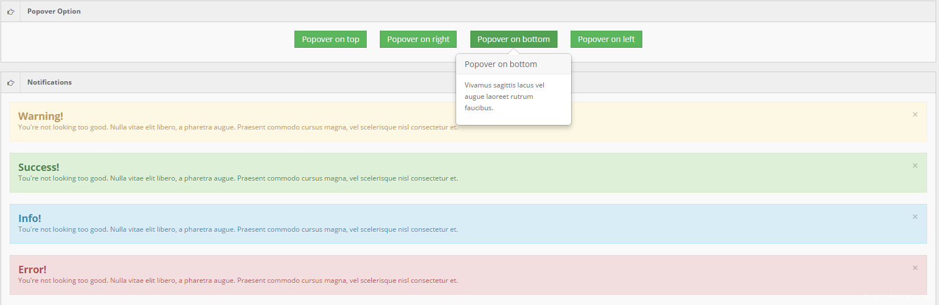This screenshot has width=939, height=305.
Task: Click the hand icon beside Notifications
Action: click(x=11, y=82)
